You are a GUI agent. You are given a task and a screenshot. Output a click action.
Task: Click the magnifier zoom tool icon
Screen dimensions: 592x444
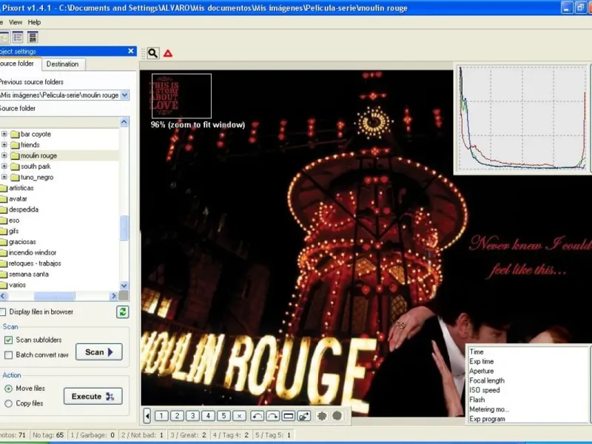pos(152,53)
